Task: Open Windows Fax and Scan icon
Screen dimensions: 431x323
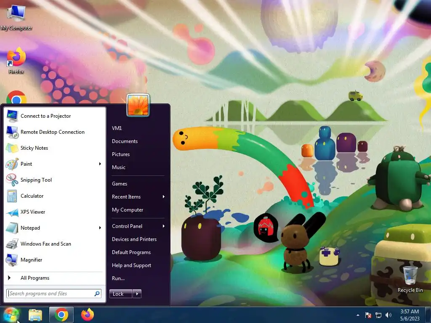Action: pos(12,244)
